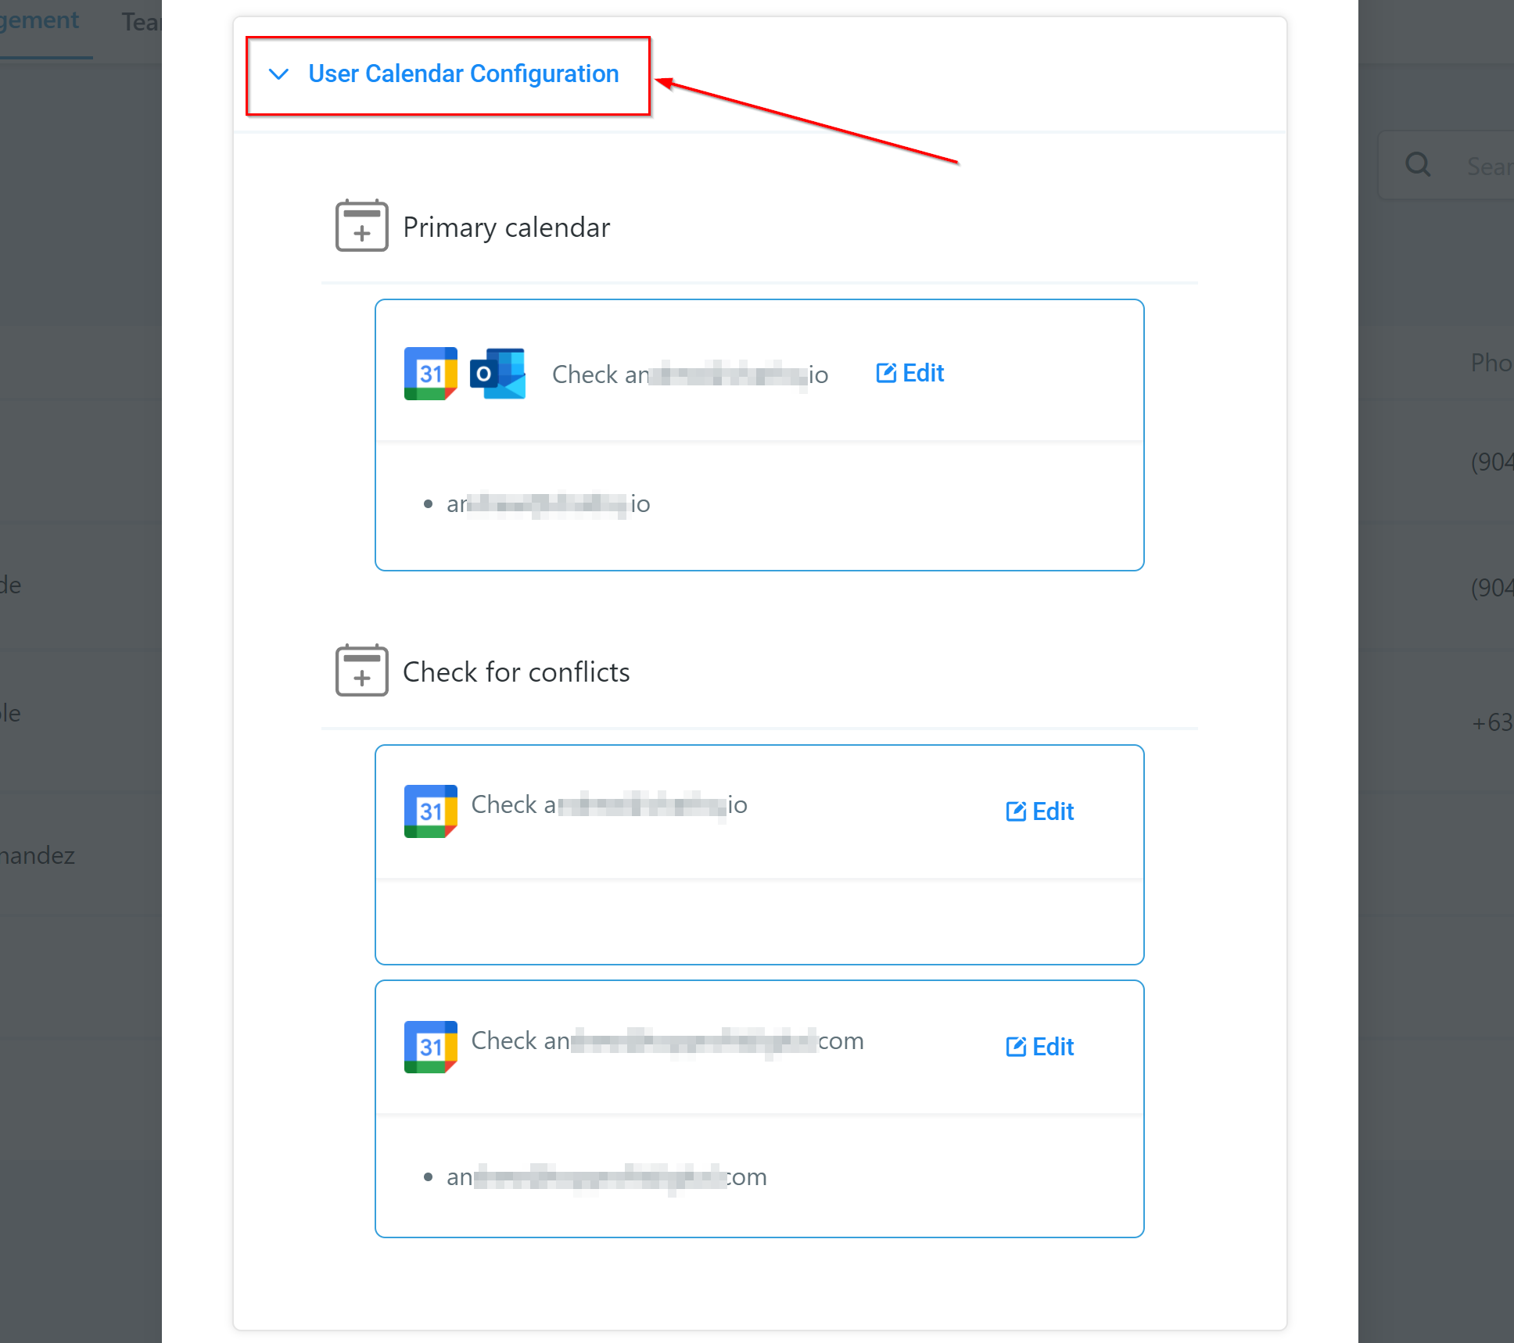Collapse the User Calendar Configuration chevron
The height and width of the screenshot is (1343, 1514).
[x=278, y=74]
